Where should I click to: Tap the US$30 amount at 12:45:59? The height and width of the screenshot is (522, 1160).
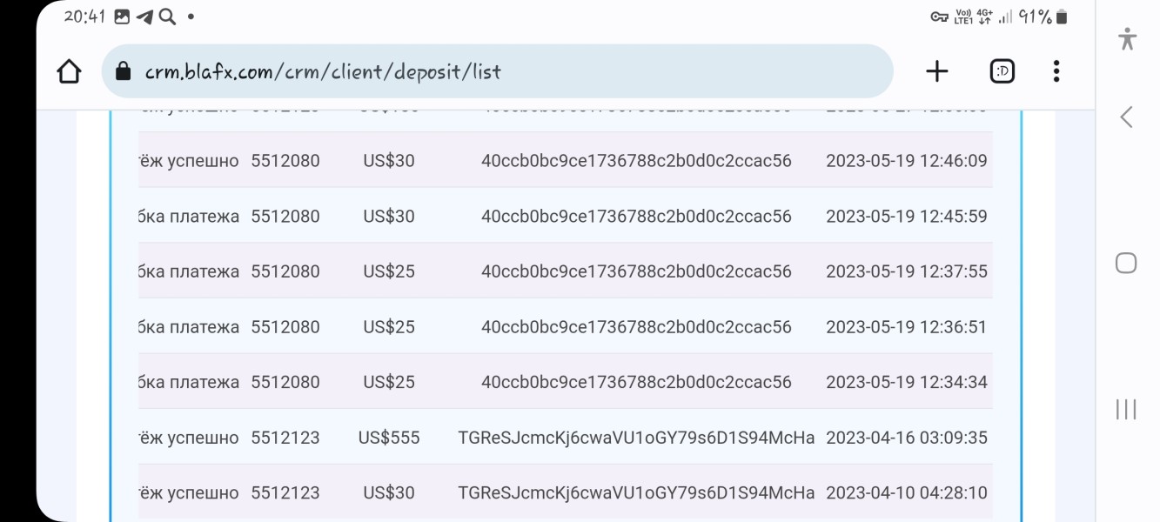tap(389, 217)
